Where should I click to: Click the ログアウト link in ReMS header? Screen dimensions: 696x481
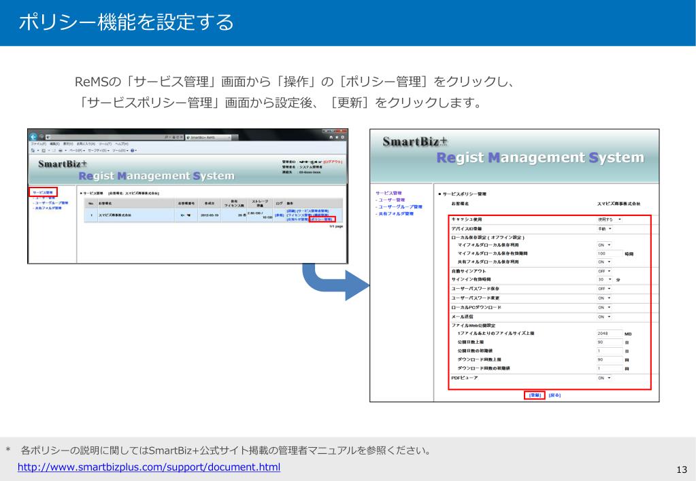point(333,162)
